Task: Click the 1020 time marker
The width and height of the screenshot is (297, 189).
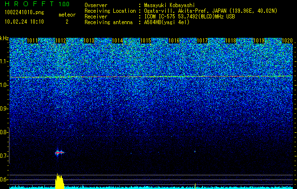Action: 288,41
